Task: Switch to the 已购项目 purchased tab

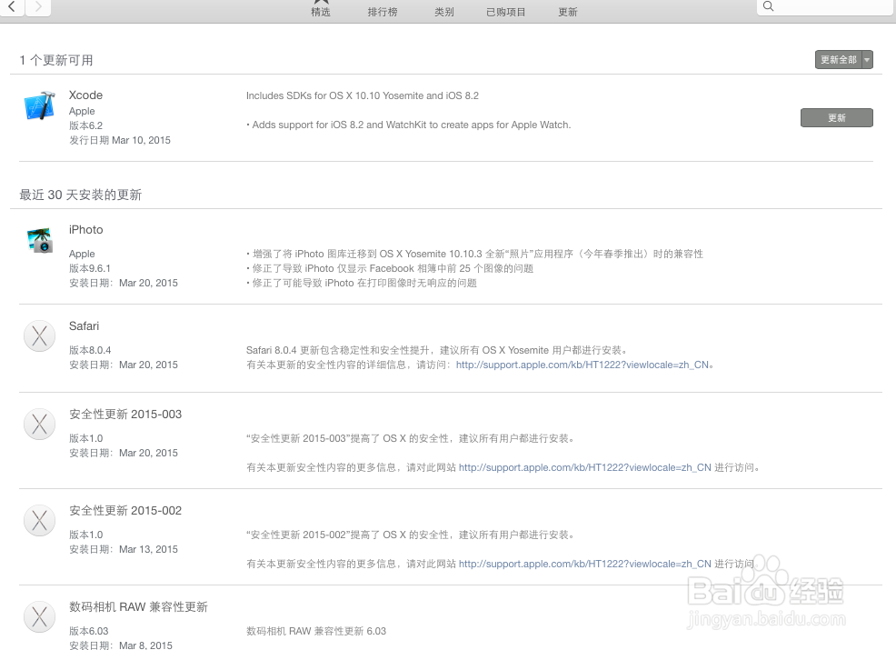Action: tap(506, 12)
